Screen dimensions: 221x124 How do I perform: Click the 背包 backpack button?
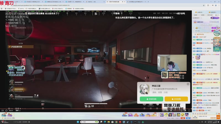(x=188, y=118)
